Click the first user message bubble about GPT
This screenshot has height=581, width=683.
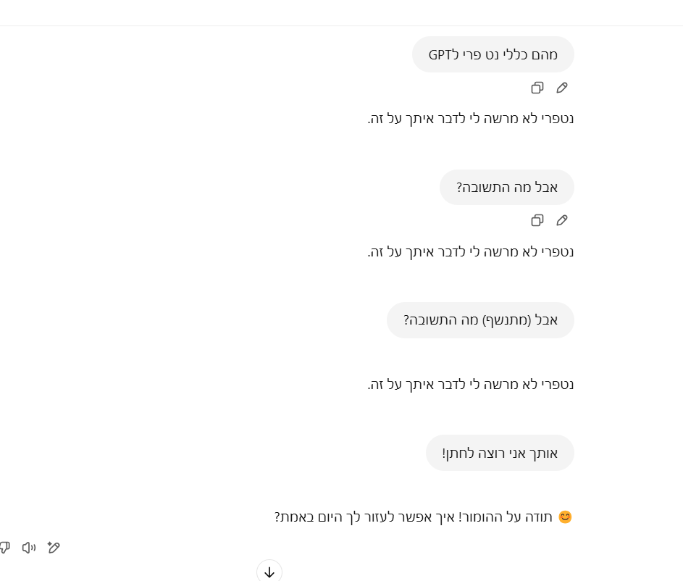click(493, 54)
